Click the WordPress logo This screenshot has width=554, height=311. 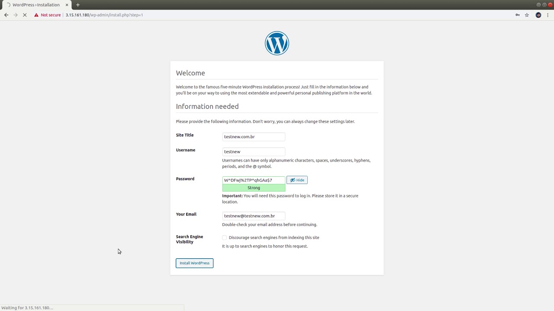pyautogui.click(x=277, y=43)
